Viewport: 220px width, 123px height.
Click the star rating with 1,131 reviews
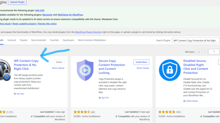click(x=3, y=112)
